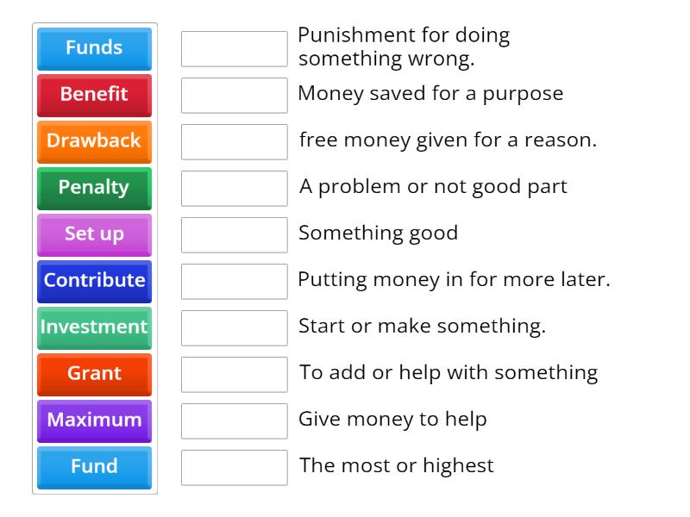The width and height of the screenshot is (690, 517).
Task: Select the Maximum word tile
Action: (93, 420)
